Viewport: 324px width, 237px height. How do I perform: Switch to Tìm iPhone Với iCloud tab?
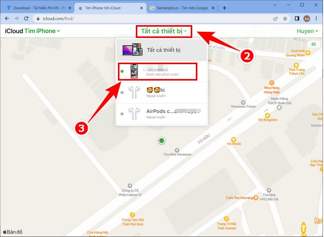pyautogui.click(x=111, y=8)
